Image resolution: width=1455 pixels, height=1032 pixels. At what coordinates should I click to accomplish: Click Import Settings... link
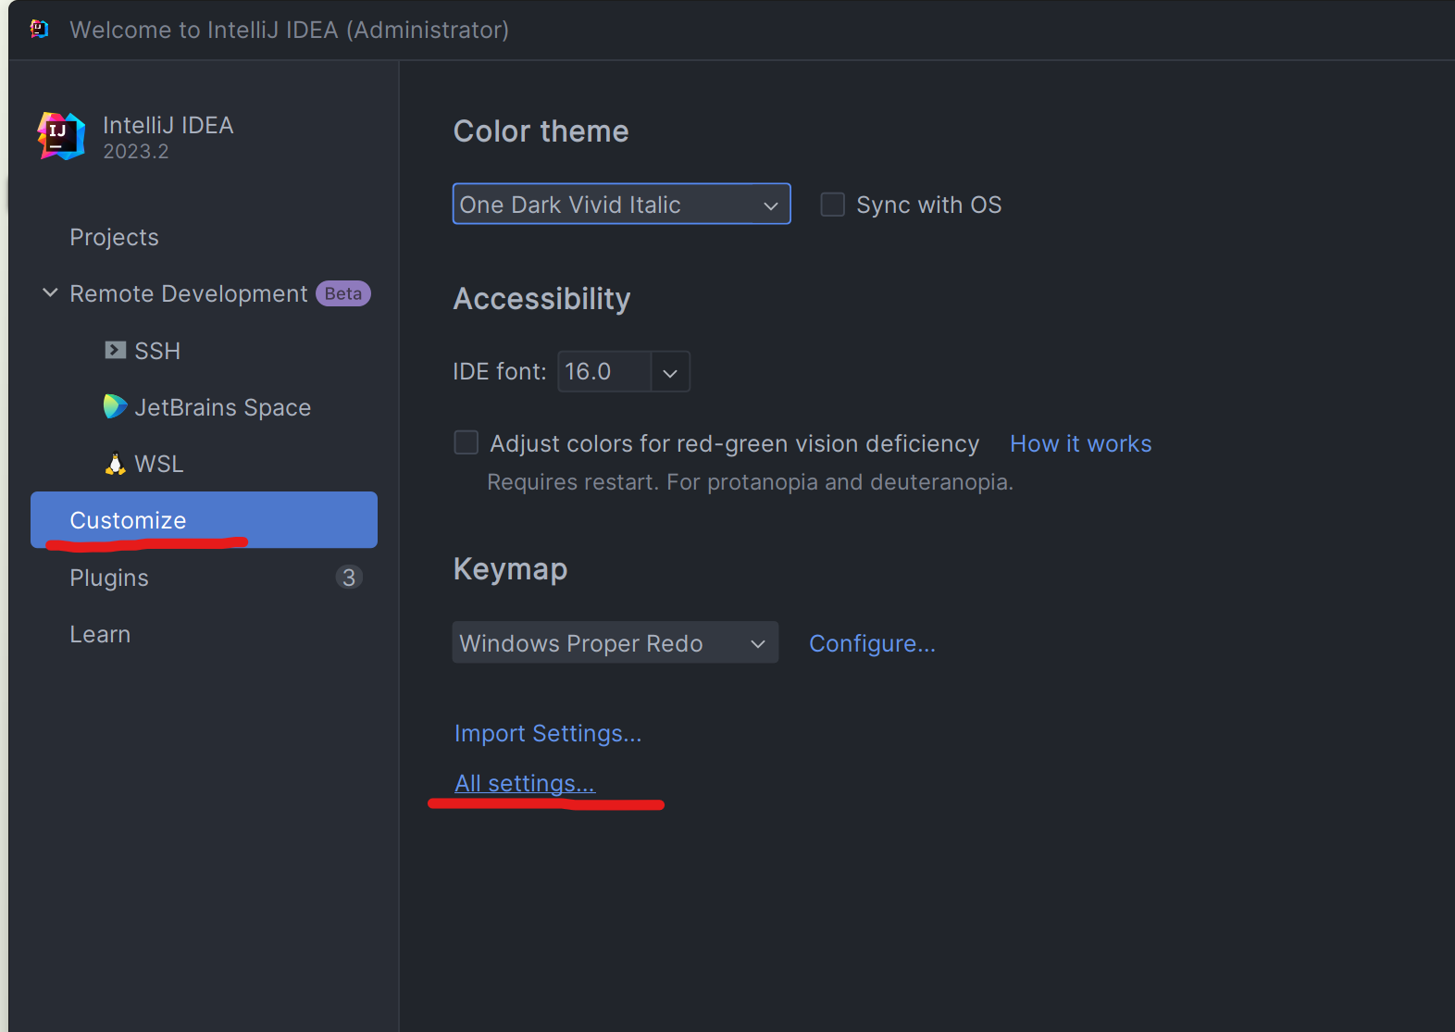pos(548,733)
